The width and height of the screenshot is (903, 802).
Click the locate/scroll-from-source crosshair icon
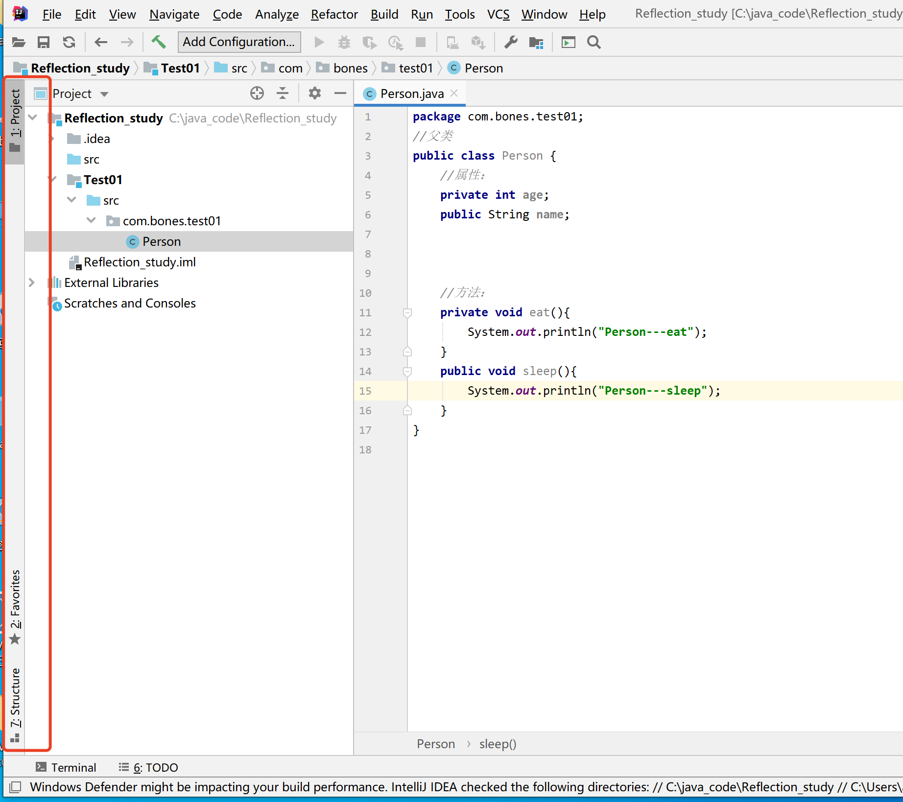(x=257, y=93)
